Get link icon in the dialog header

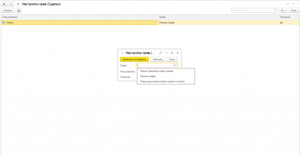click(161, 53)
